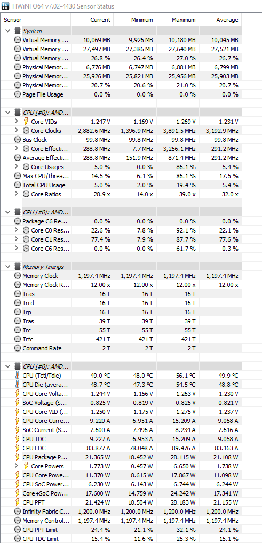
Task: Click the chip icon beside Memory Timings
Action: [x=17, y=267]
